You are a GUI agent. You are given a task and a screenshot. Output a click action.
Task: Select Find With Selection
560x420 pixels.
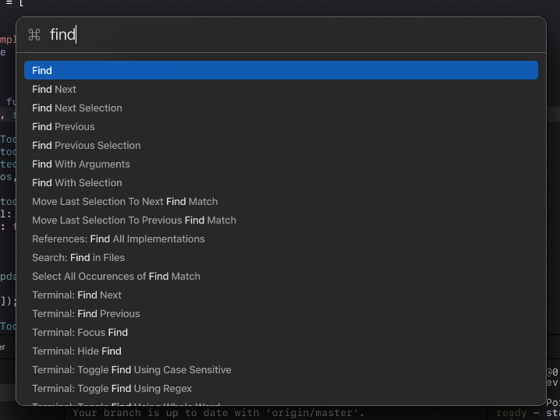point(281,182)
